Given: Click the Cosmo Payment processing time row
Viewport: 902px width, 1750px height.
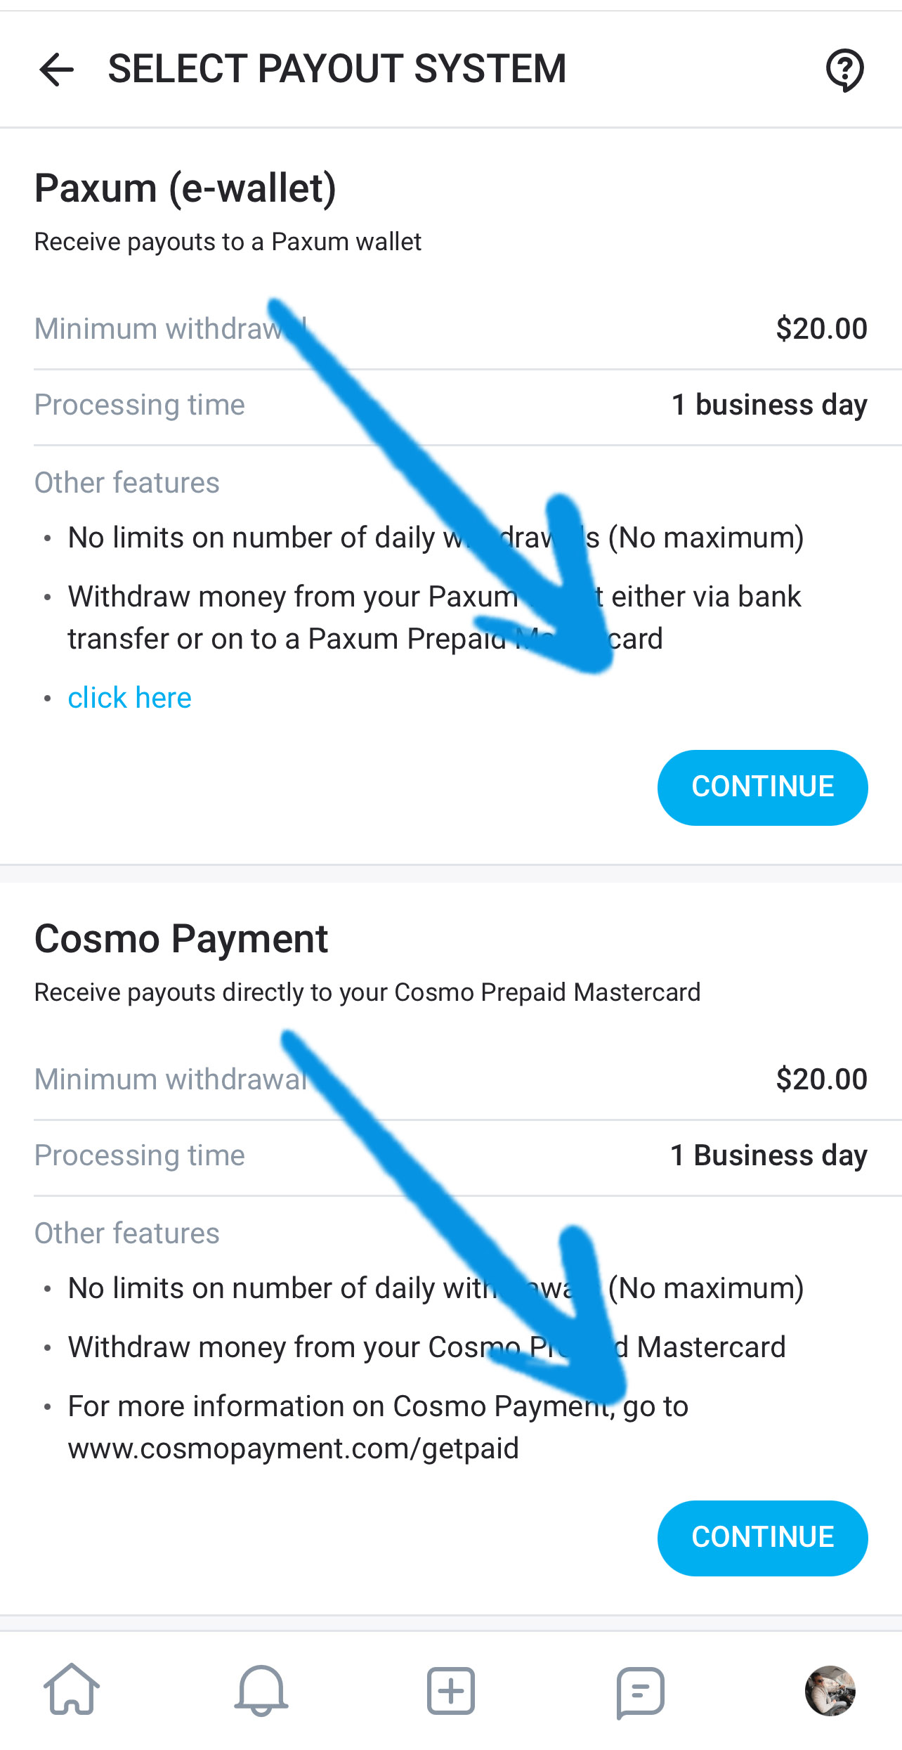Looking at the screenshot, I should pyautogui.click(x=140, y=1155).
